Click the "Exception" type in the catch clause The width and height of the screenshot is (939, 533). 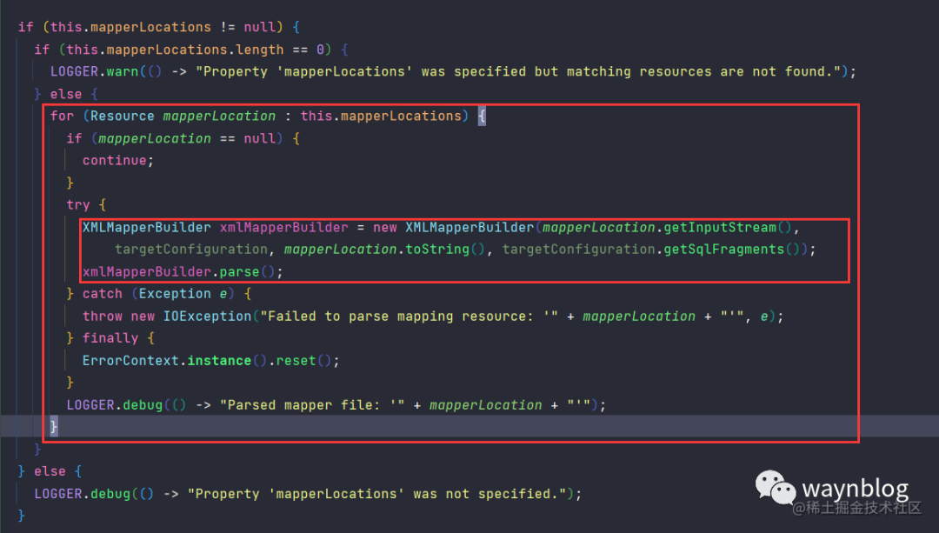click(x=175, y=293)
